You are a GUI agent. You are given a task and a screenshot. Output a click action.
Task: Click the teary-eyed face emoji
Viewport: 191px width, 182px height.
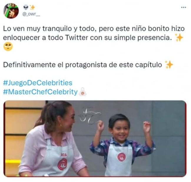(x=8, y=47)
